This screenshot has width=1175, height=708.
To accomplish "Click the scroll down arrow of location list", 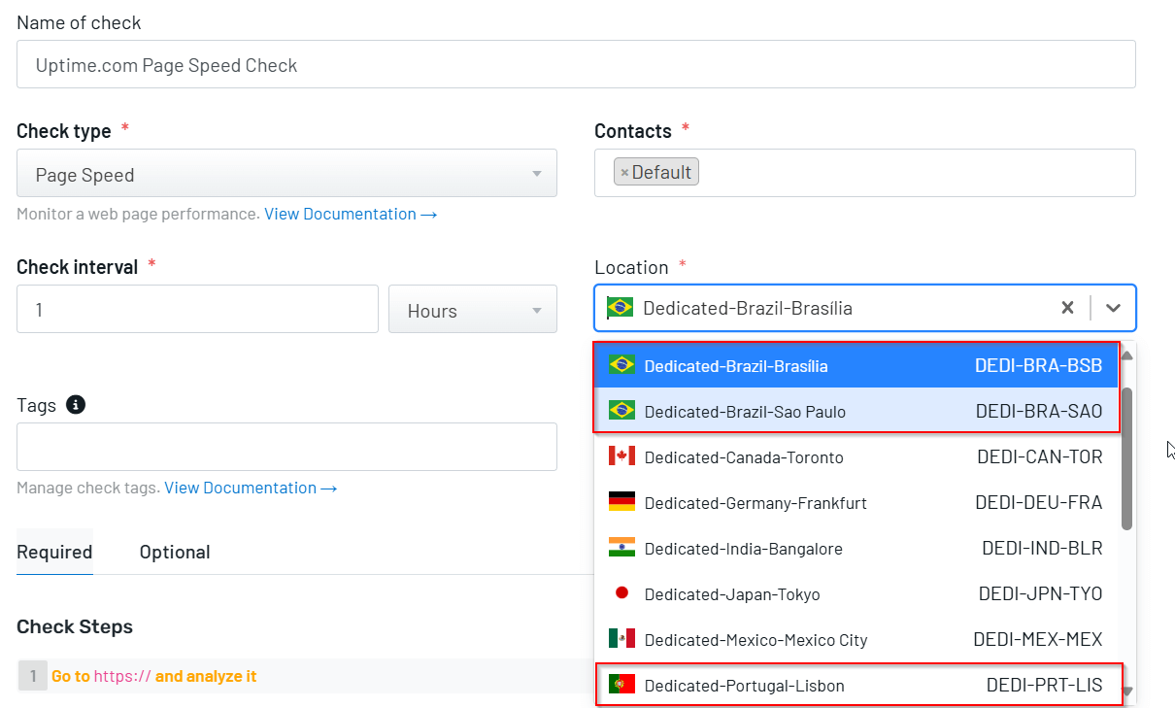I will [1126, 691].
